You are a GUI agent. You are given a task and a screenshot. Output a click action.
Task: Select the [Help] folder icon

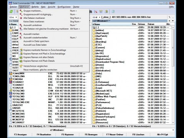94,74
